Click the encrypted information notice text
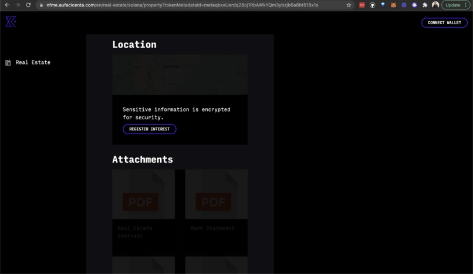The height and width of the screenshot is (274, 473). click(x=177, y=113)
